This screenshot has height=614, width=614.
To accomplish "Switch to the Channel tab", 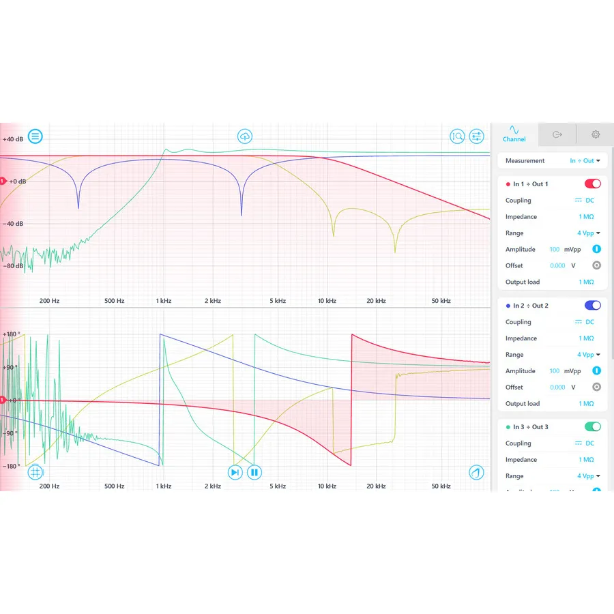I will (x=514, y=134).
